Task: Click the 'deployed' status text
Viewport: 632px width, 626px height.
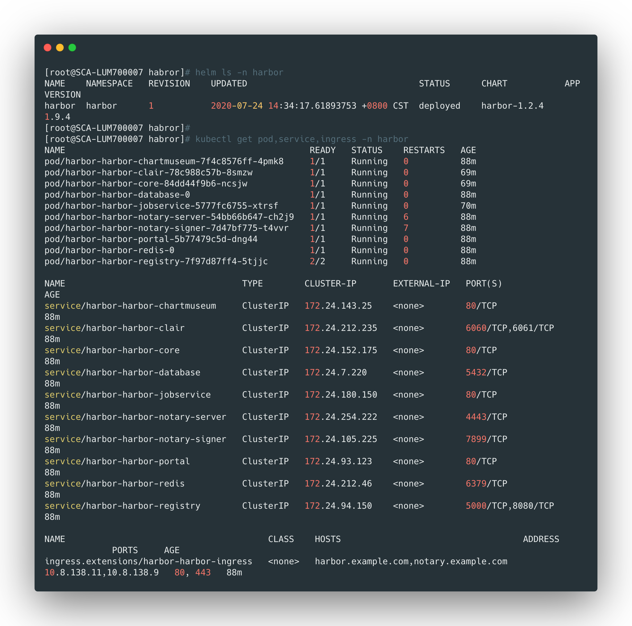Action: 439,106
